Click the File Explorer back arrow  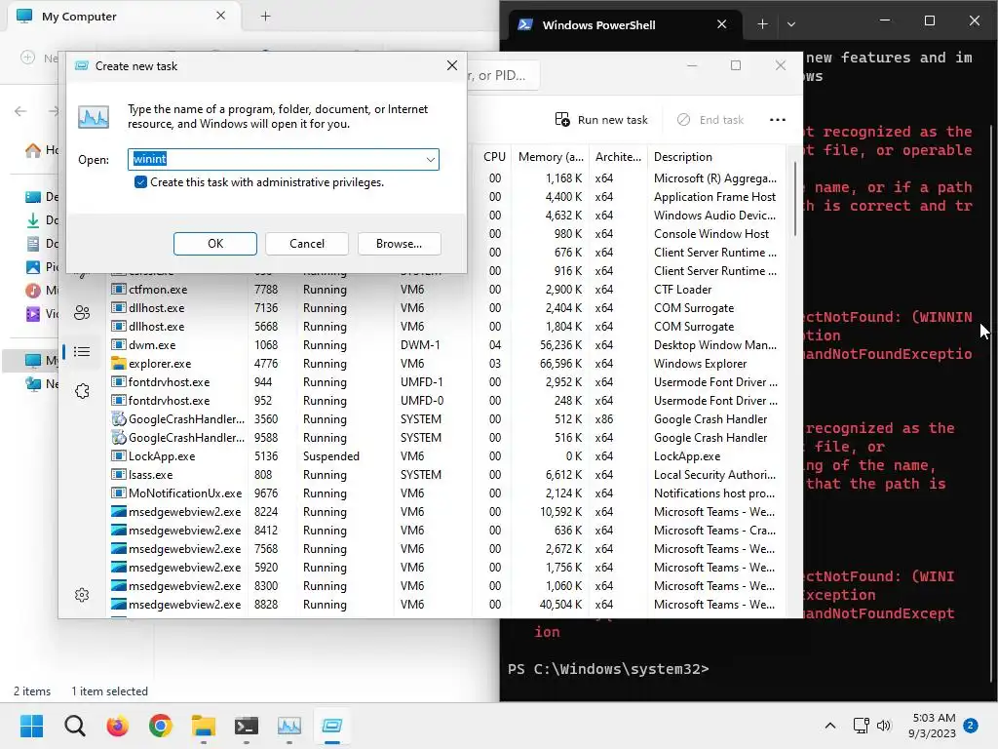point(20,111)
